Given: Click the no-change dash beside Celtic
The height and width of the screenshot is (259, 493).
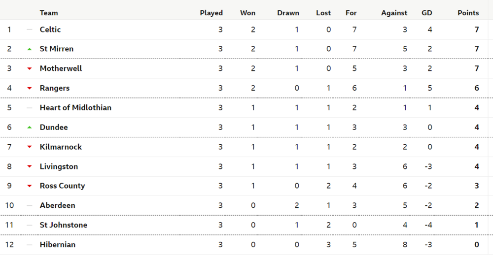Looking at the screenshot, I should [30, 30].
